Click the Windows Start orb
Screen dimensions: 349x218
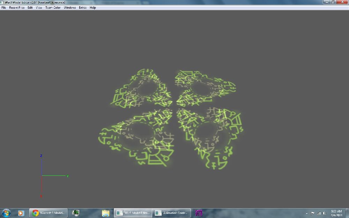pyautogui.click(x=6, y=213)
